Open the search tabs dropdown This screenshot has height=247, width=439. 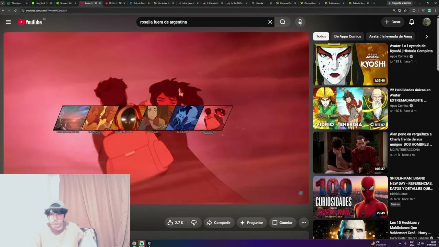(x=3, y=3)
